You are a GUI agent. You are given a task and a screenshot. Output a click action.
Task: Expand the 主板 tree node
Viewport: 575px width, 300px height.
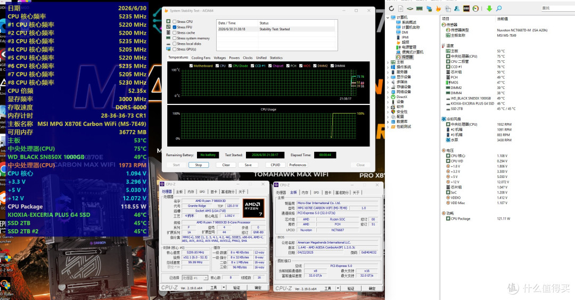pyautogui.click(x=388, y=62)
